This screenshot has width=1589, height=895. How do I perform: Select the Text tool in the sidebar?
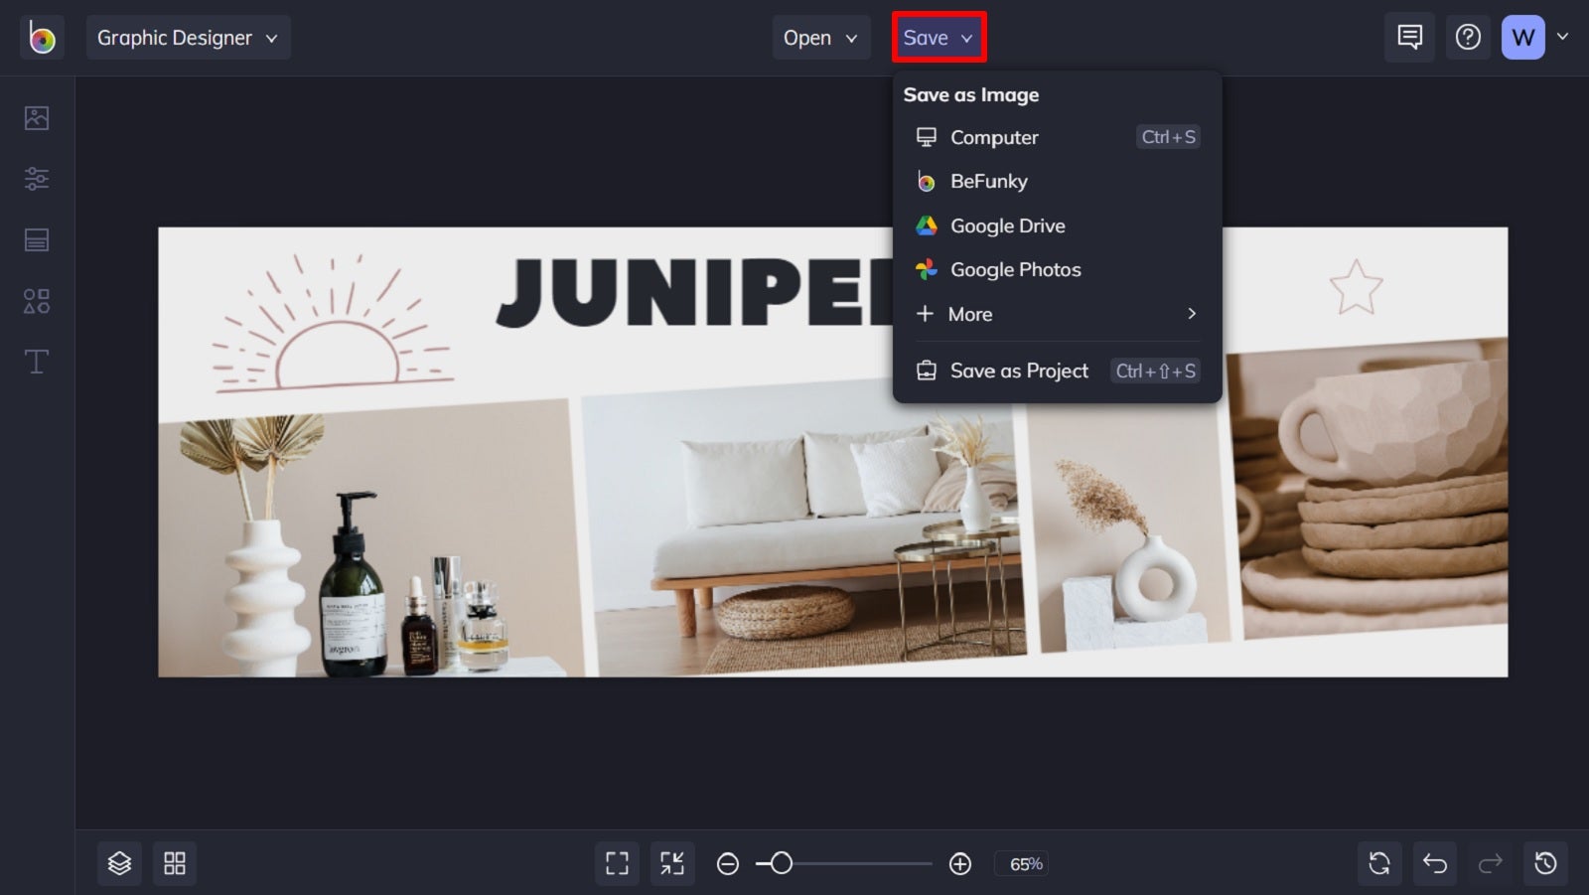pyautogui.click(x=37, y=362)
